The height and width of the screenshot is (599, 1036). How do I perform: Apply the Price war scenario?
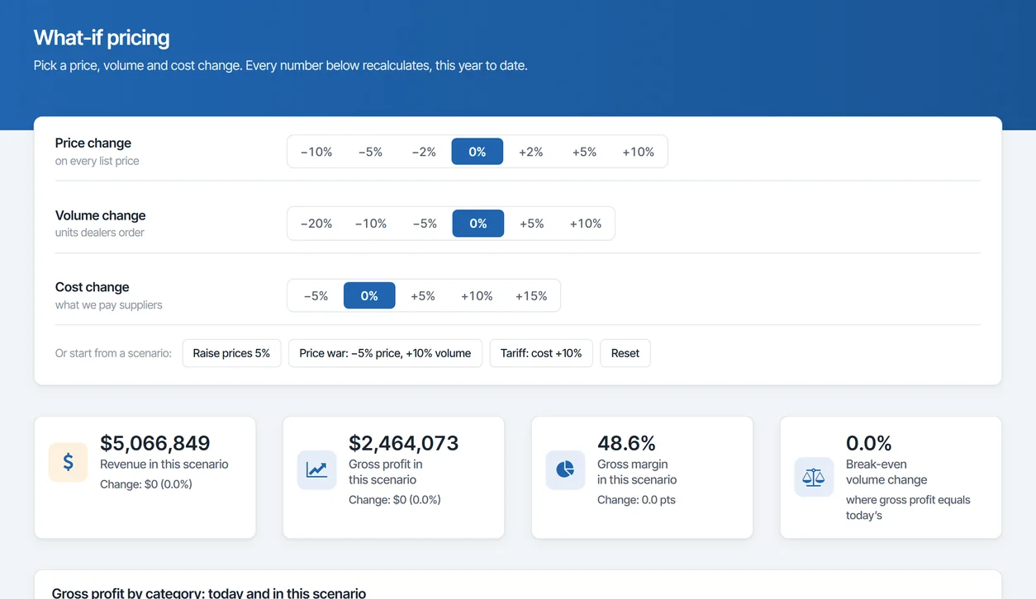coord(385,353)
